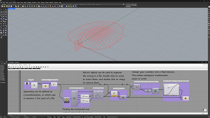Open Rhino Surface menu
Viewport: 210px width, 118px height.
click(15, 2)
